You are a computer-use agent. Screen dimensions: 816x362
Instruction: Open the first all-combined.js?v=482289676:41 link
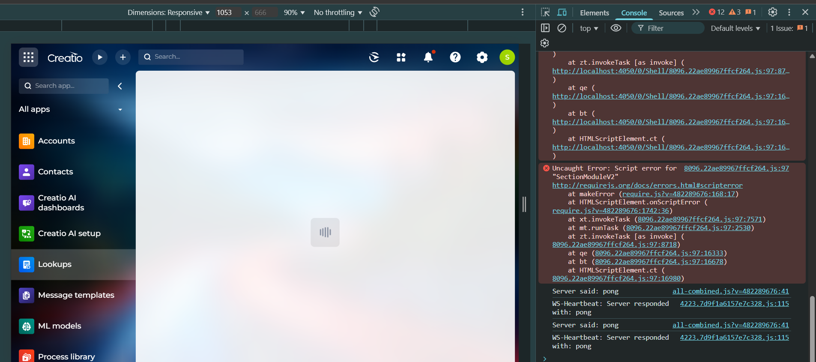(x=730, y=291)
